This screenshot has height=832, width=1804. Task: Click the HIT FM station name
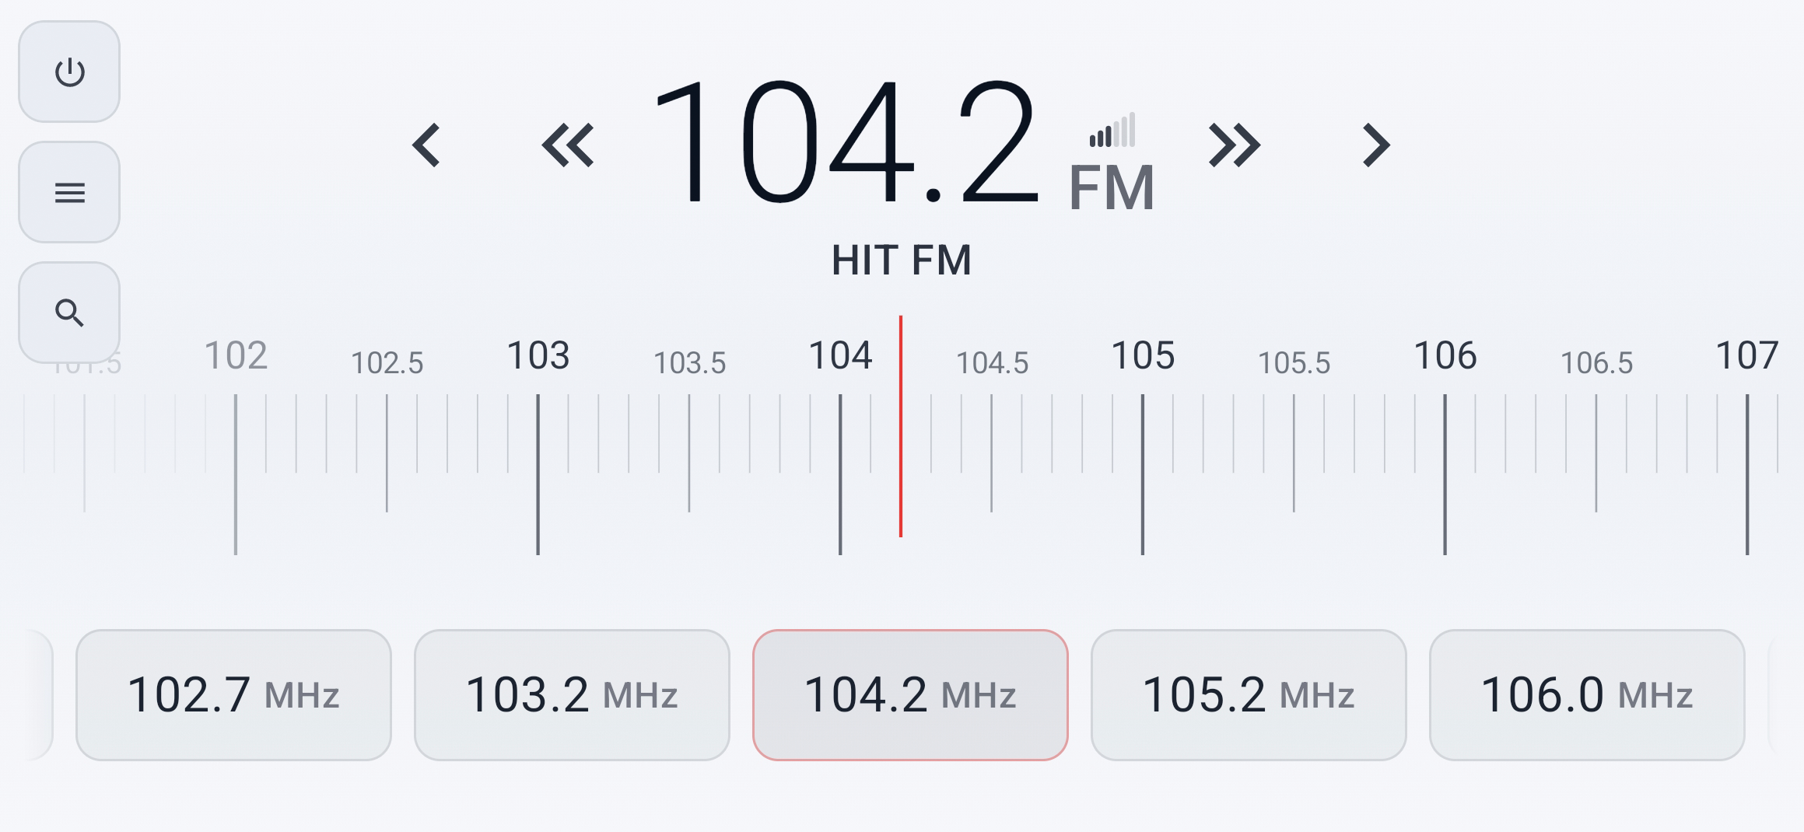[x=902, y=260]
